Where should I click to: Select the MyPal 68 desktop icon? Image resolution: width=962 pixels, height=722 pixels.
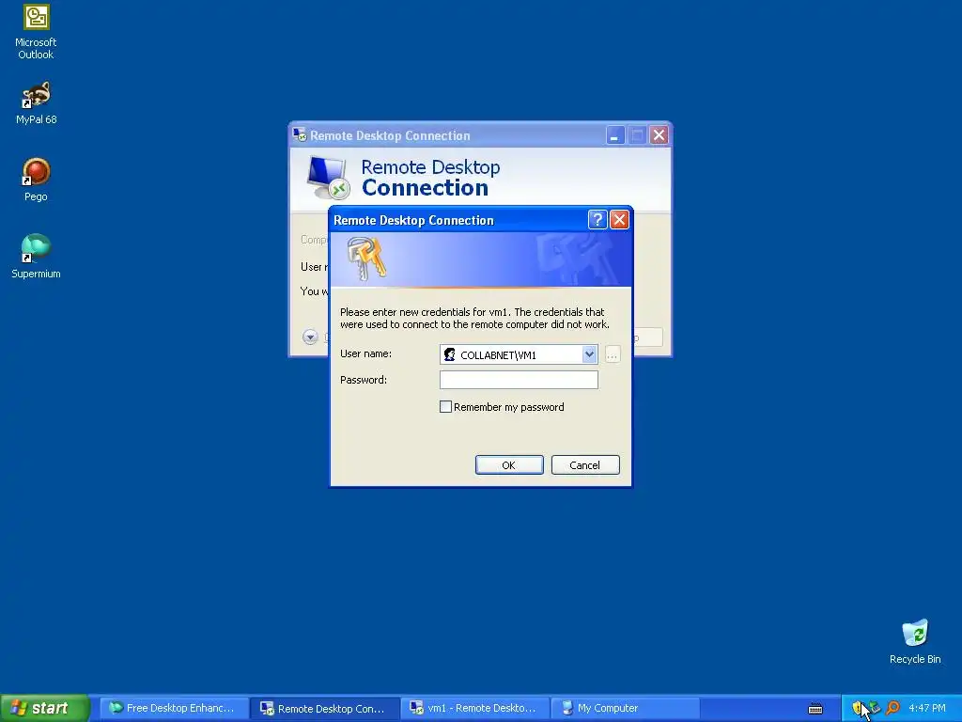tap(36, 102)
